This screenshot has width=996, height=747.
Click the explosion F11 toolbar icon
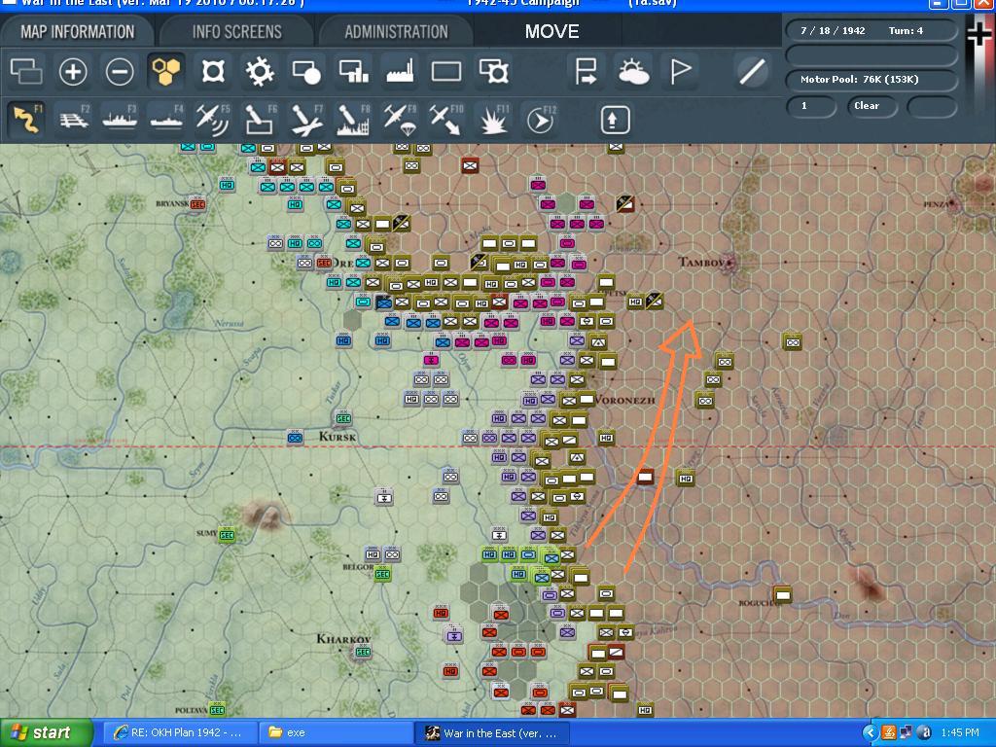click(493, 120)
